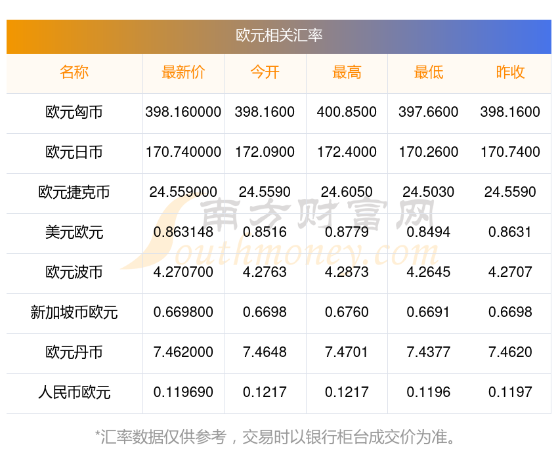Click latest price 7.462000

pos(183,352)
